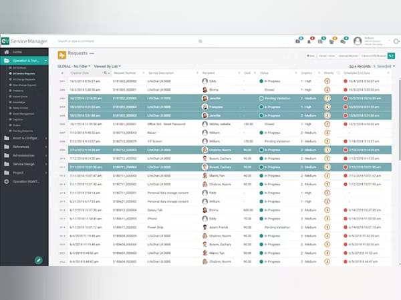
Task: Click the search magnifier in Creation Date column
Action: [x=105, y=72]
